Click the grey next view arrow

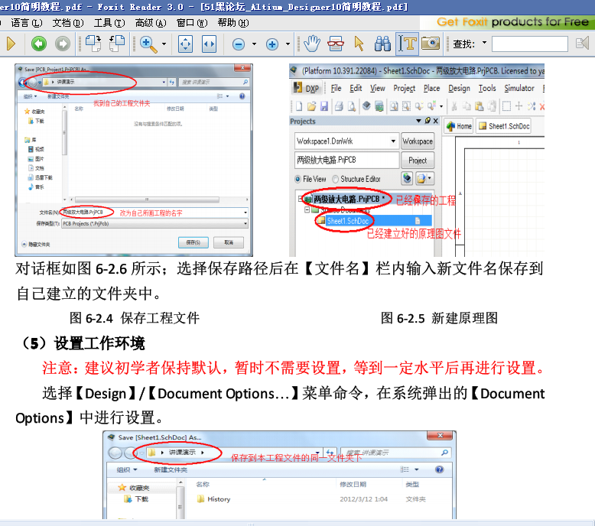click(63, 44)
